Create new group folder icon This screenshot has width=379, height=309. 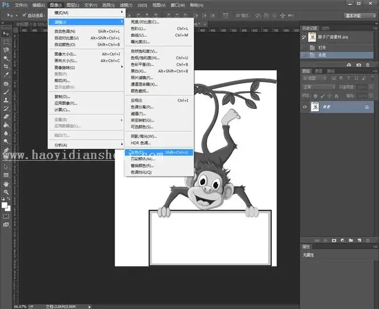tap(351, 241)
